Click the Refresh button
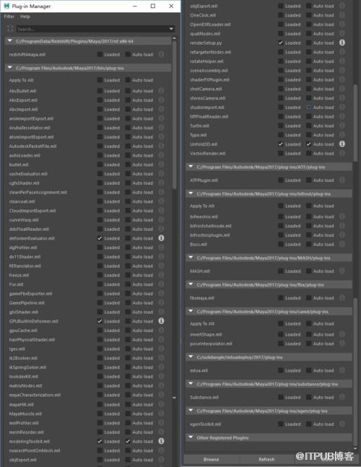The image size is (361, 467). click(266, 460)
